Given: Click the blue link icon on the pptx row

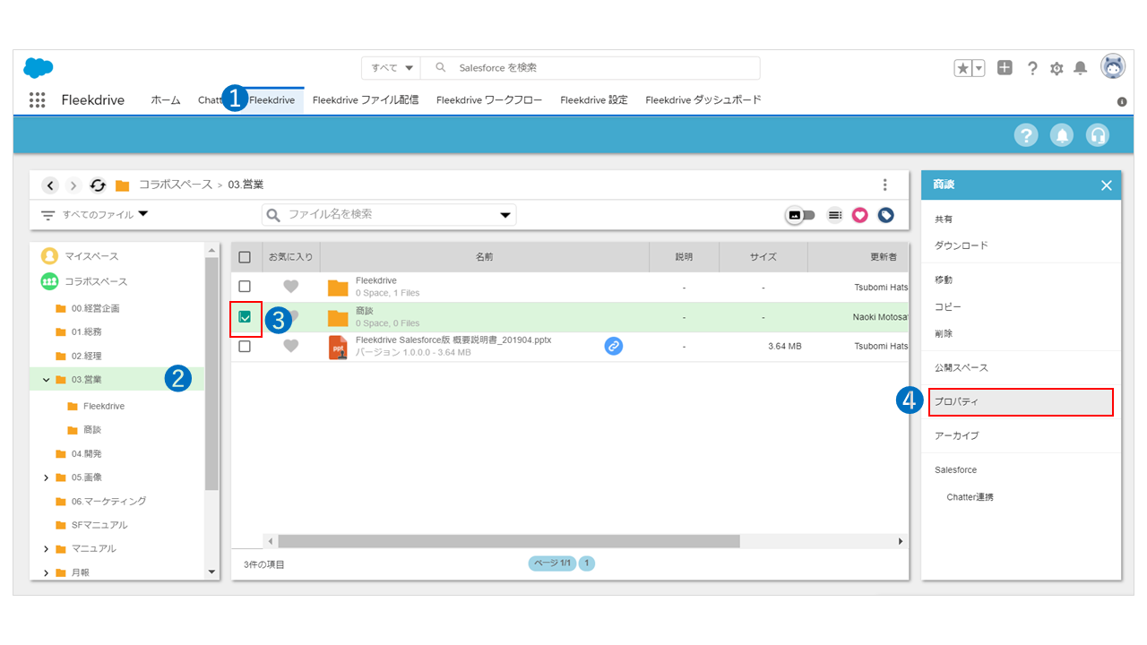Looking at the screenshot, I should tap(613, 346).
